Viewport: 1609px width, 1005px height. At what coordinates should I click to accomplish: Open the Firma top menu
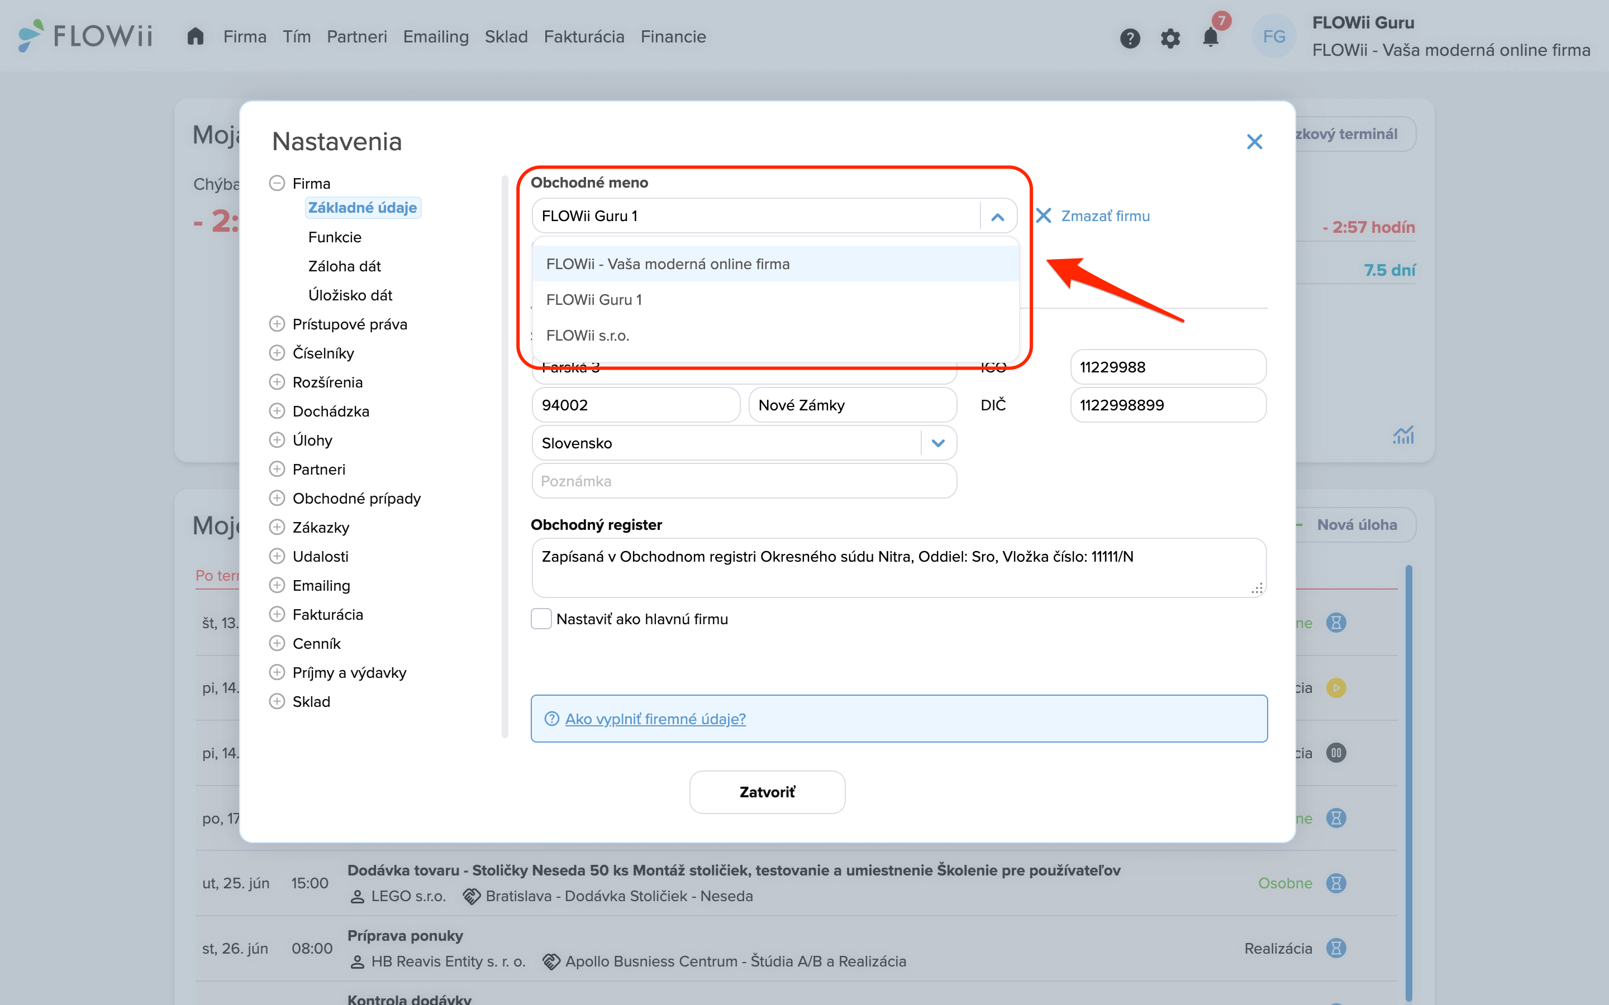click(245, 36)
